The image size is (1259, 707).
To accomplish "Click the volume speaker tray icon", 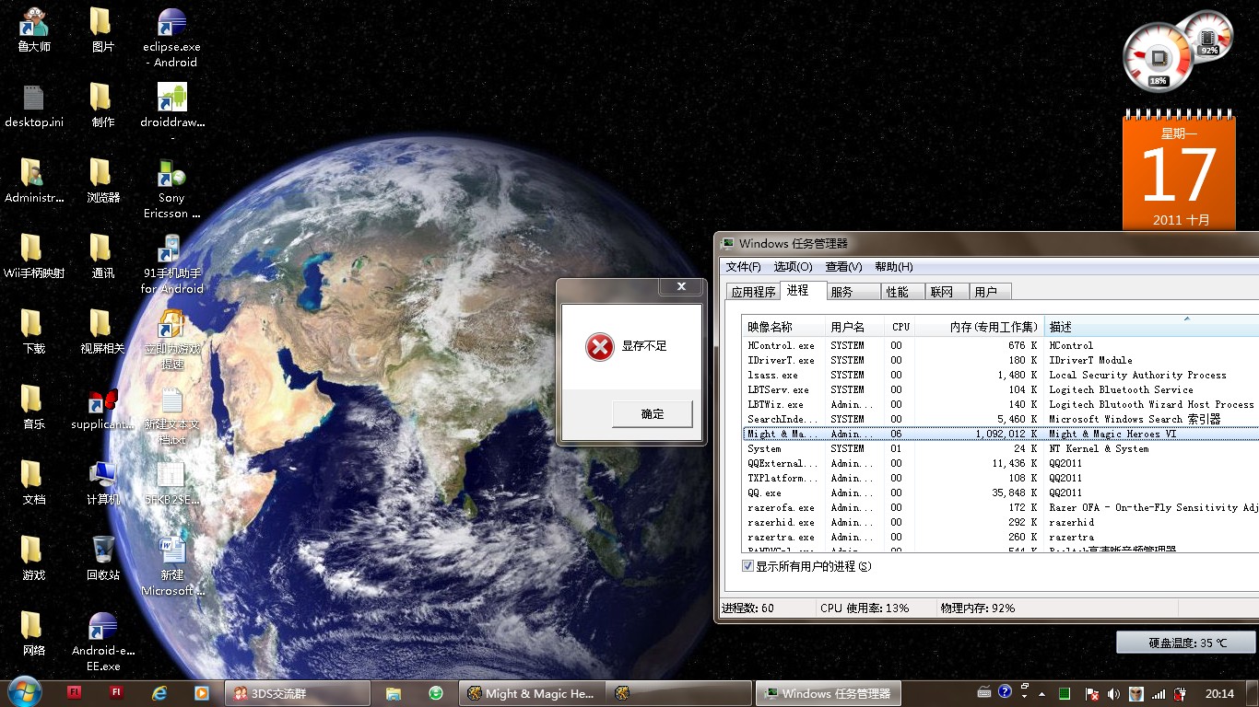I will pyautogui.click(x=1113, y=693).
